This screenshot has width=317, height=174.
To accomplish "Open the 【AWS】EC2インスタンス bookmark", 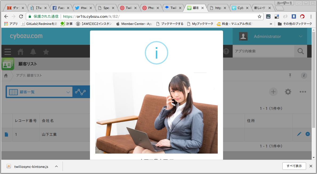I will coord(94,24).
